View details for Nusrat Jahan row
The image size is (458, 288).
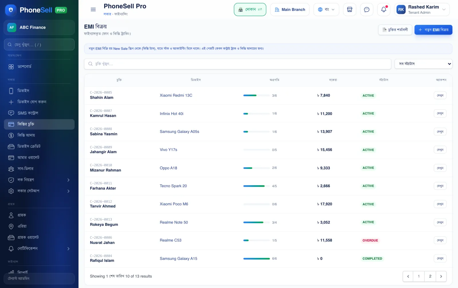pos(440,240)
